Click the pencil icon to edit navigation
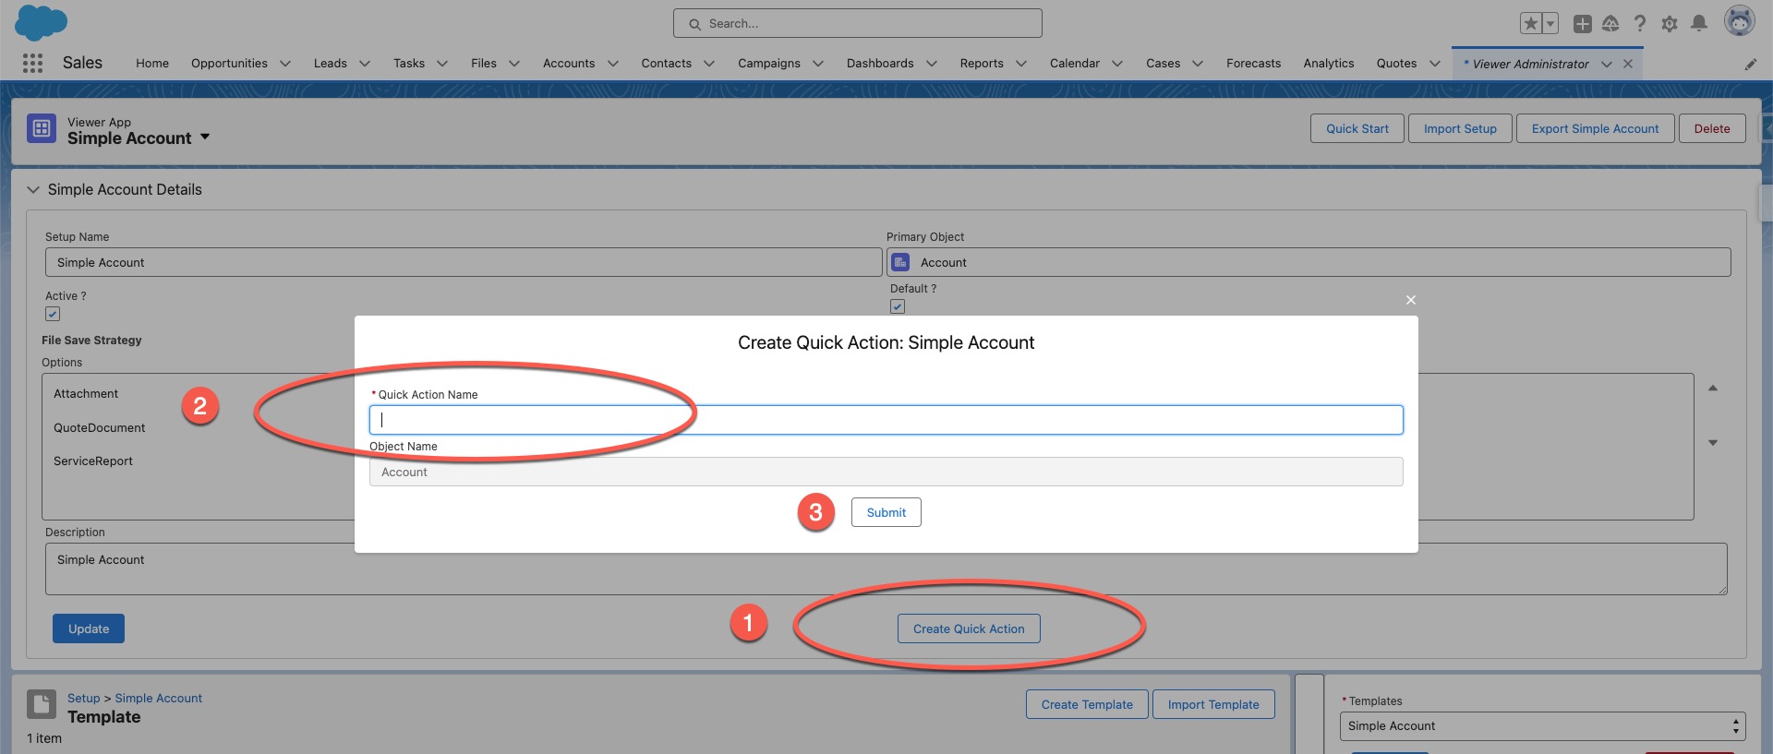 pyautogui.click(x=1750, y=64)
